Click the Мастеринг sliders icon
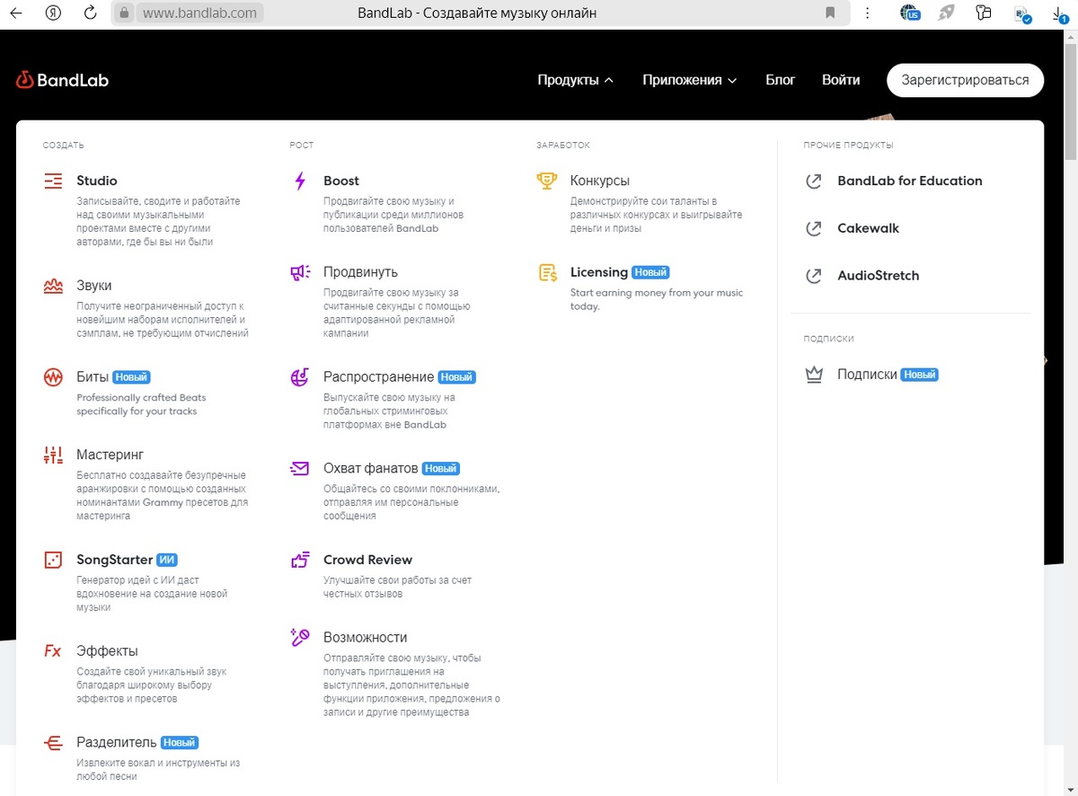The image size is (1078, 796). [x=53, y=455]
